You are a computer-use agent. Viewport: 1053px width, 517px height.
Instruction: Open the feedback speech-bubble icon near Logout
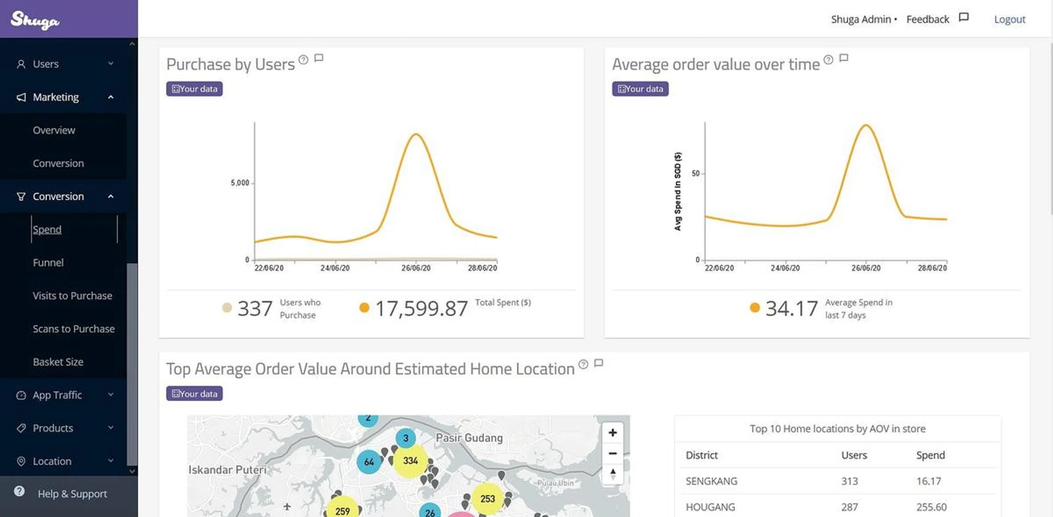tap(963, 16)
